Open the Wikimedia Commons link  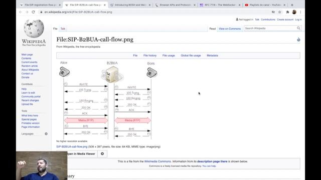(157, 161)
